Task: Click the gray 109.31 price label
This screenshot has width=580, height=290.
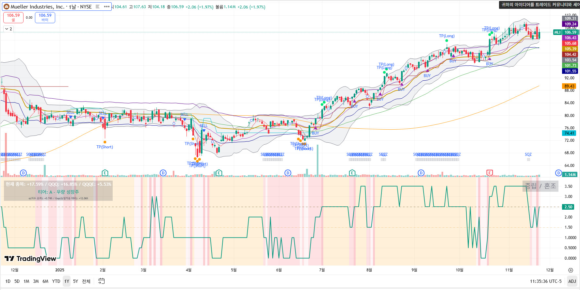Action: pos(570,19)
